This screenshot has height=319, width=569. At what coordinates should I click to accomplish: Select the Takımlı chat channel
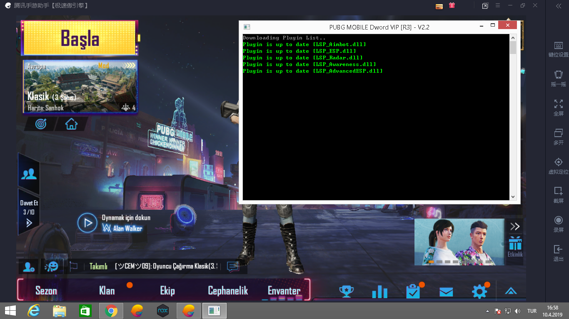[x=98, y=267]
